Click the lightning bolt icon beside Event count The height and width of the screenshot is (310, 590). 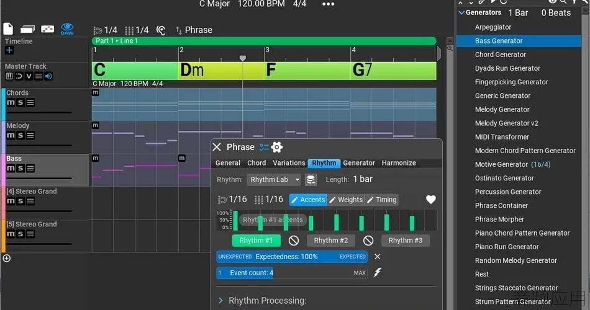378,272
